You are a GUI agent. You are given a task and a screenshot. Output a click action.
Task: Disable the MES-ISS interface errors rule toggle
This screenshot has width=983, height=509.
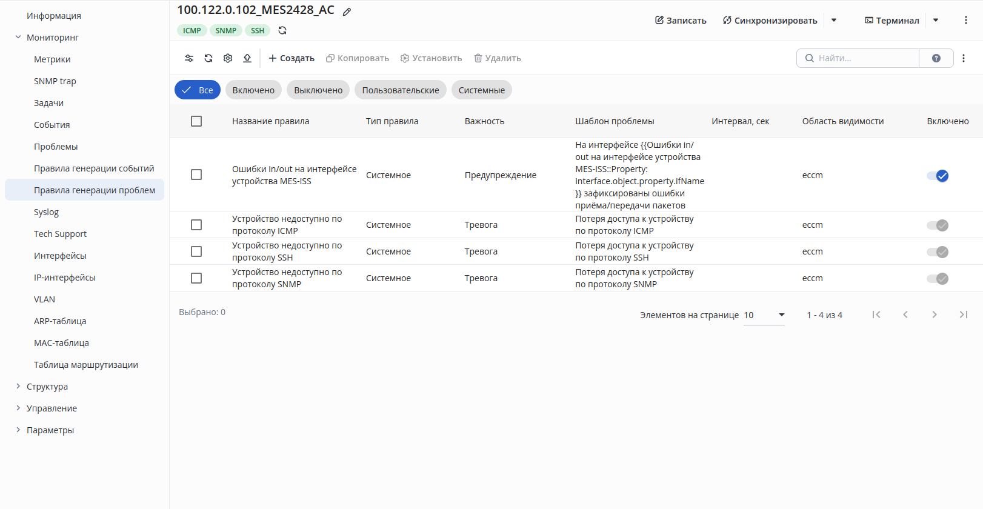coord(938,176)
